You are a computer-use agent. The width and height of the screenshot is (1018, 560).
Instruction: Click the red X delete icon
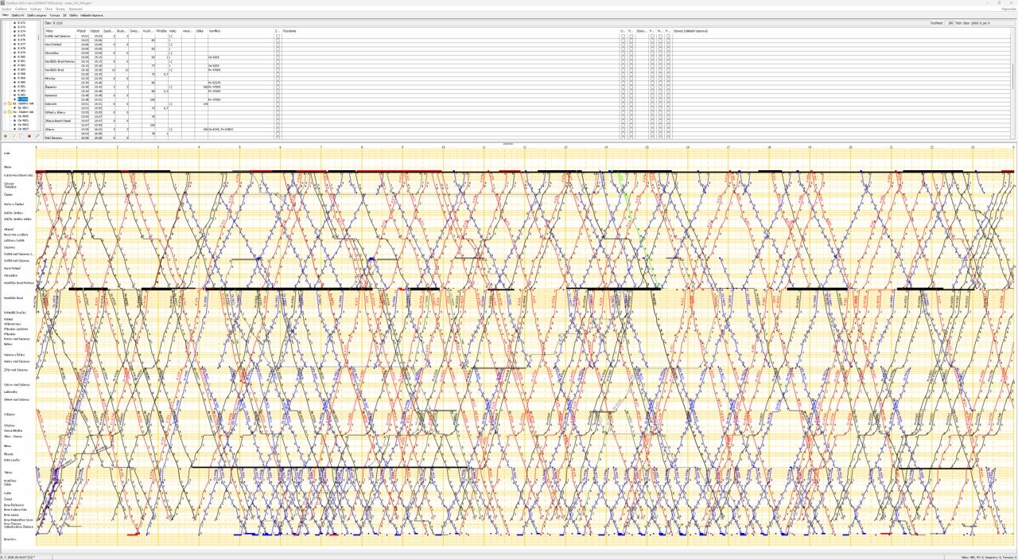tap(29, 136)
